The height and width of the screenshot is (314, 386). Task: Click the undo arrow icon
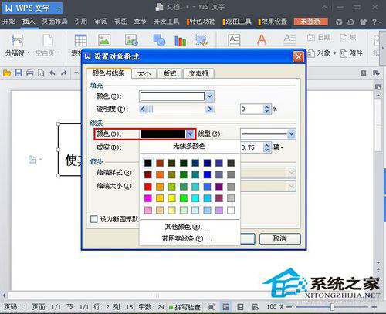52,73
